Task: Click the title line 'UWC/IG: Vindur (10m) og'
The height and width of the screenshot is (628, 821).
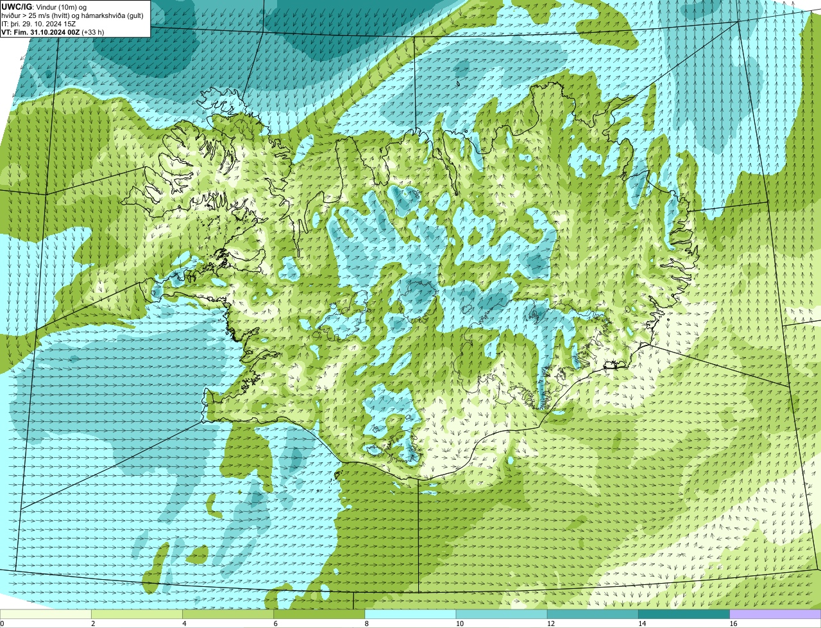Action: pos(44,6)
